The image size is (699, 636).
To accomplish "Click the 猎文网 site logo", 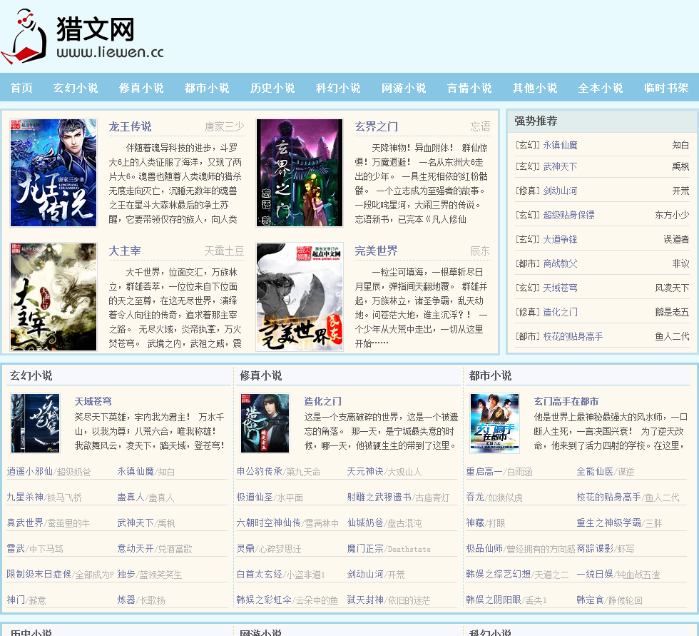I will tap(83, 36).
